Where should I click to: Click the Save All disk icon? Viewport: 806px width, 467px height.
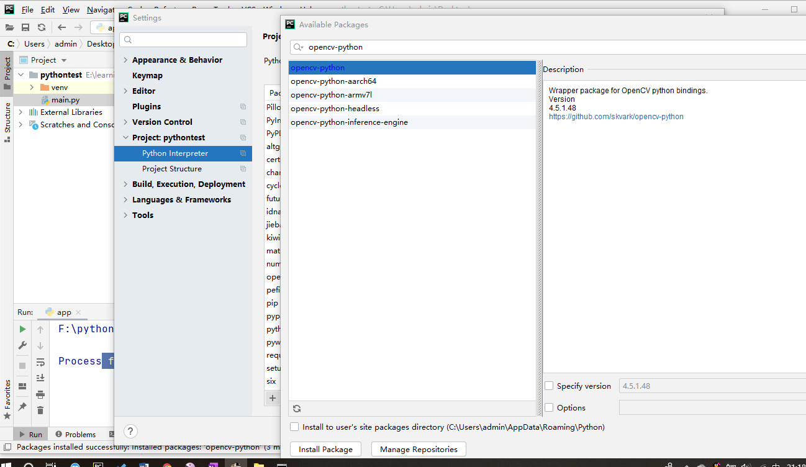[x=25, y=27]
